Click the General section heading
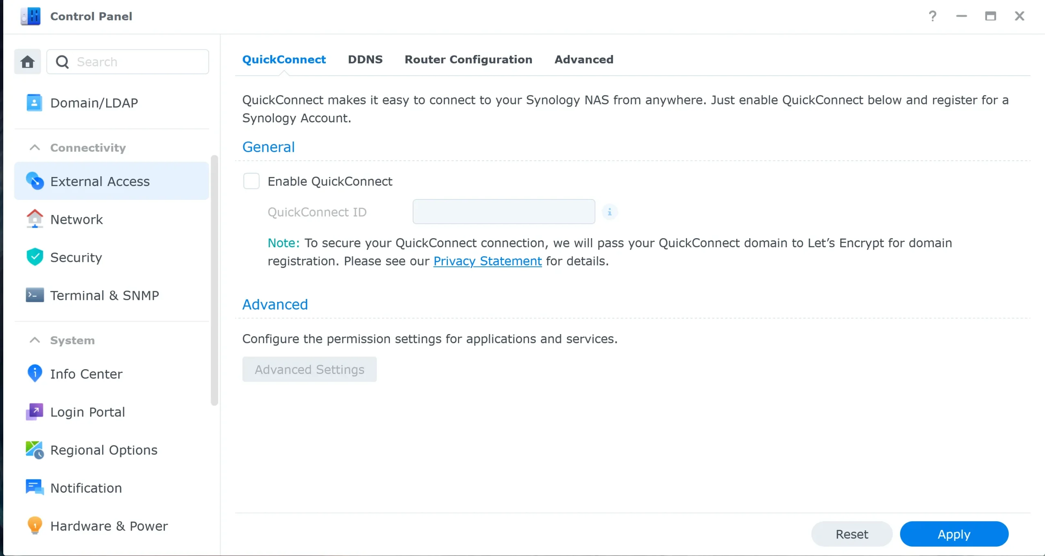 (x=268, y=147)
